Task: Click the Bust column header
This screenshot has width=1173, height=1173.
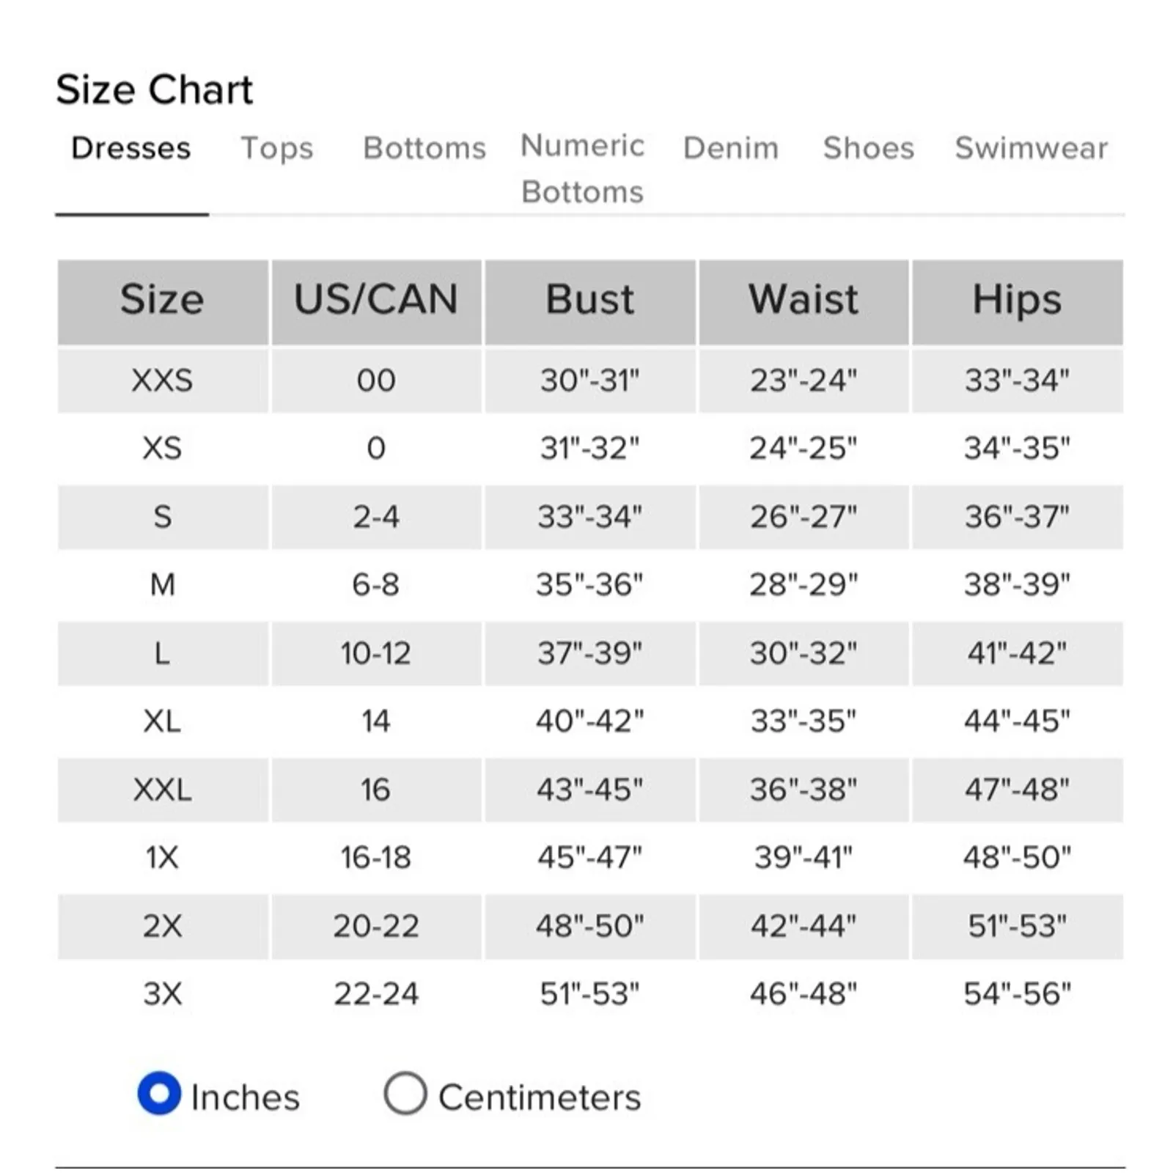Action: (590, 300)
